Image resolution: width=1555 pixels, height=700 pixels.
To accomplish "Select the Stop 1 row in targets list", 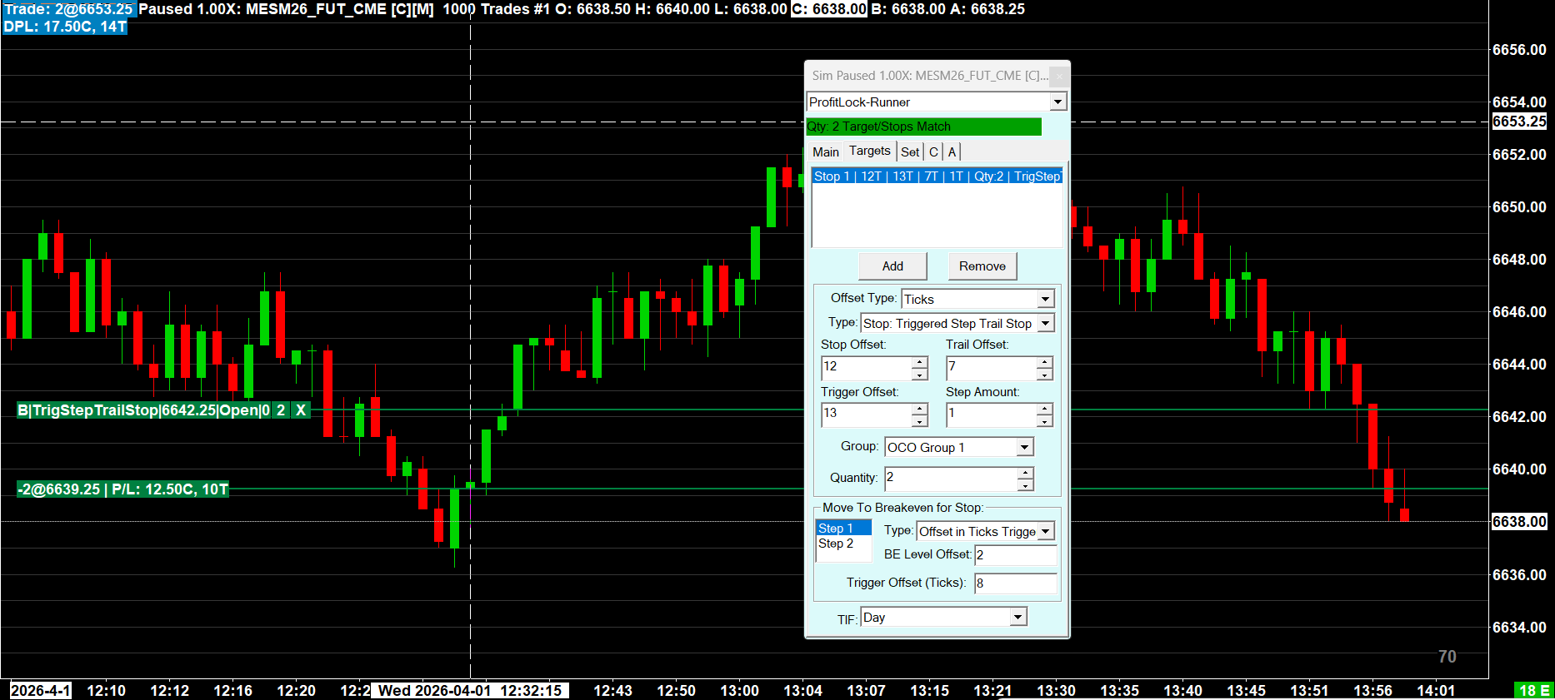I will (x=937, y=176).
